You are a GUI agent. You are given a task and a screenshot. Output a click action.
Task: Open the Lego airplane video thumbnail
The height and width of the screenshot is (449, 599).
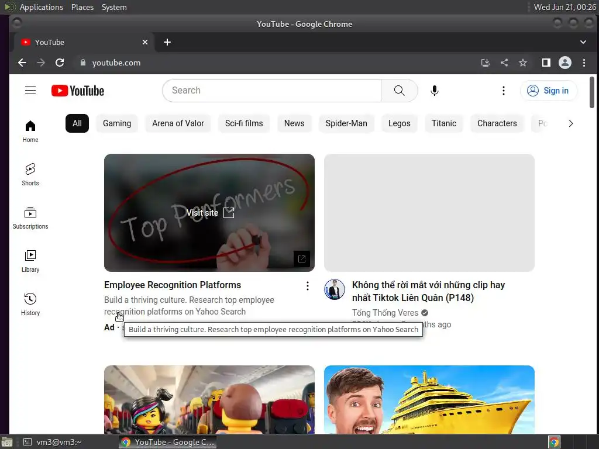(x=209, y=399)
